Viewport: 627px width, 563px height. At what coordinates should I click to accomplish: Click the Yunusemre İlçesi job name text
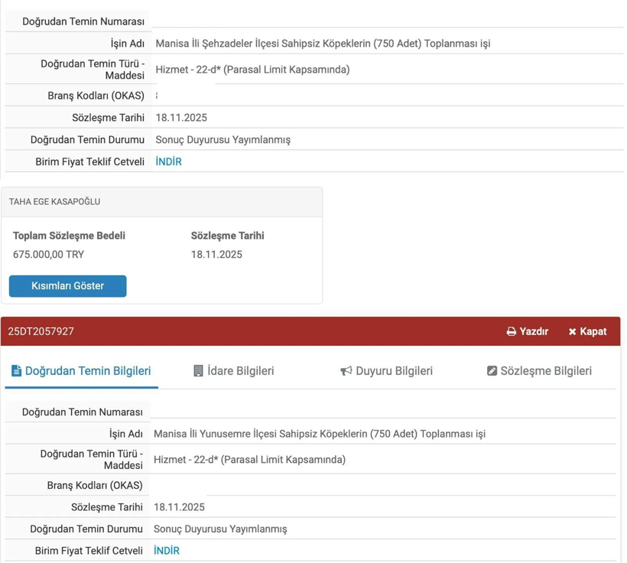pyautogui.click(x=319, y=434)
